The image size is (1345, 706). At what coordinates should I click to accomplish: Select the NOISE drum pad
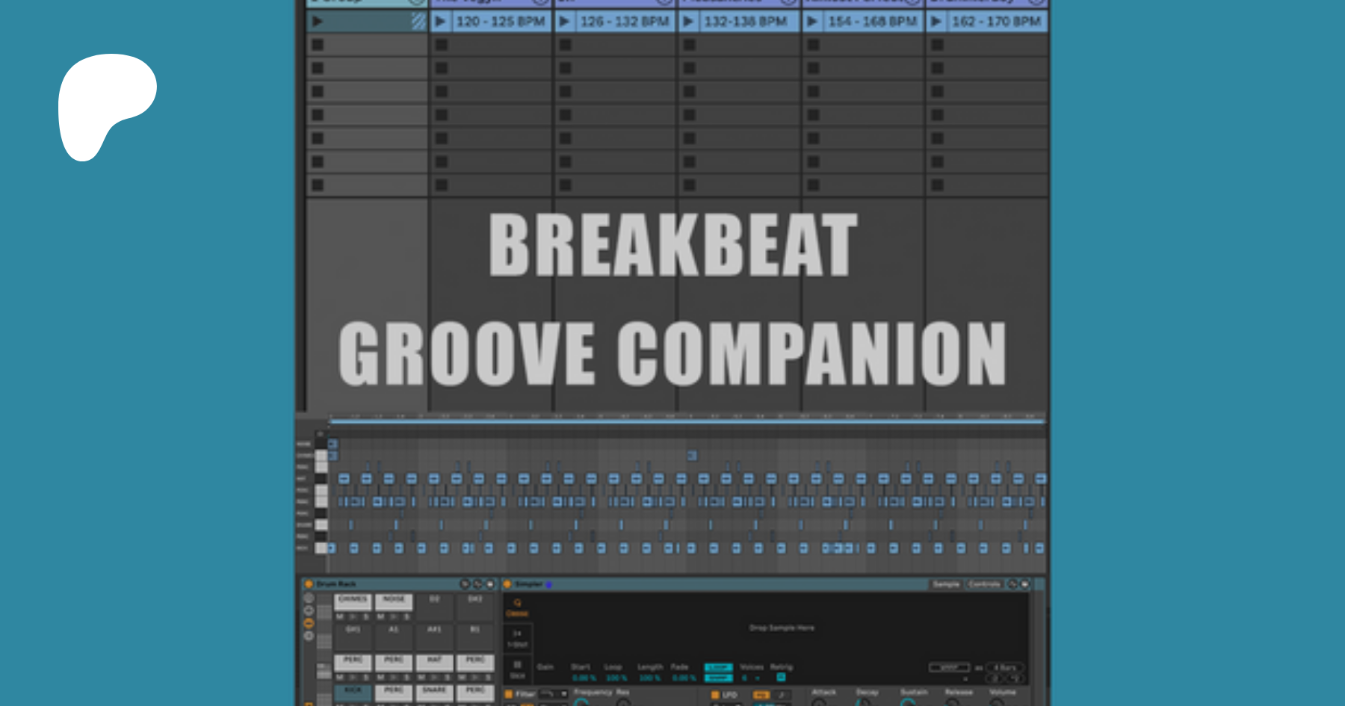click(394, 600)
